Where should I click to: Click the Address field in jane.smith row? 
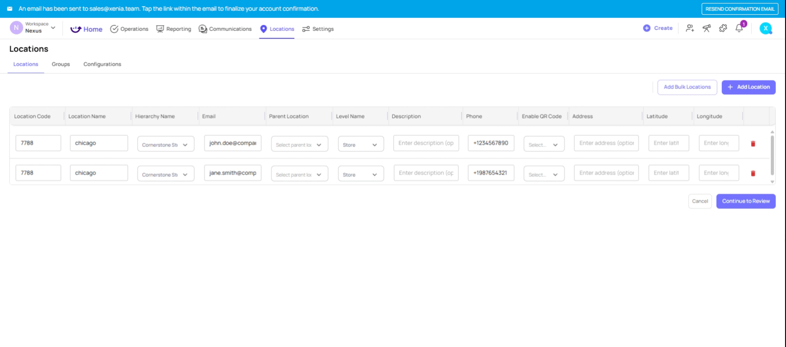606,173
